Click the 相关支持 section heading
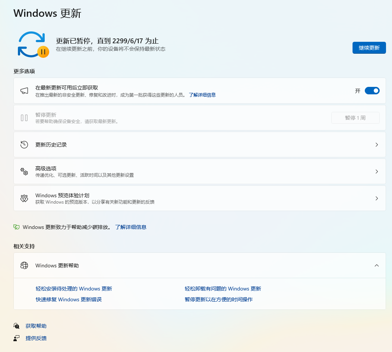This screenshot has height=352, width=392. [24, 246]
